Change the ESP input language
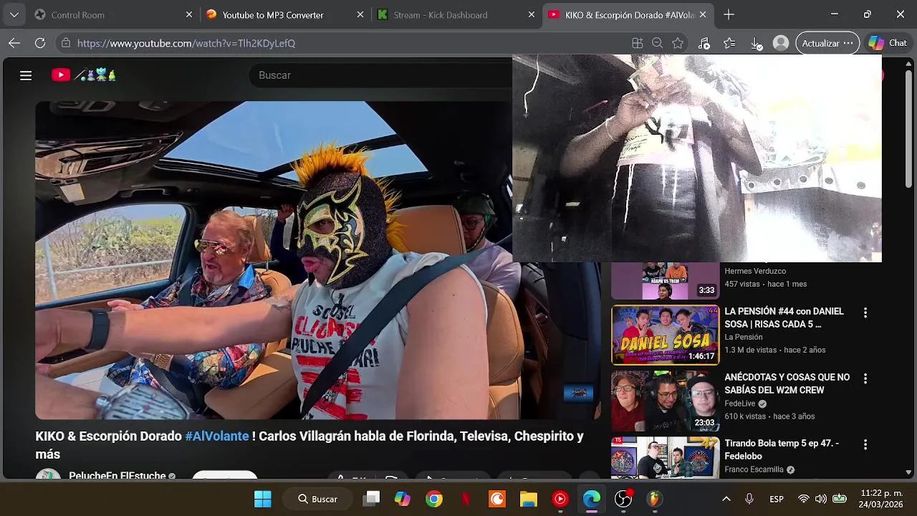Viewport: 917px width, 516px height. pyautogui.click(x=777, y=499)
